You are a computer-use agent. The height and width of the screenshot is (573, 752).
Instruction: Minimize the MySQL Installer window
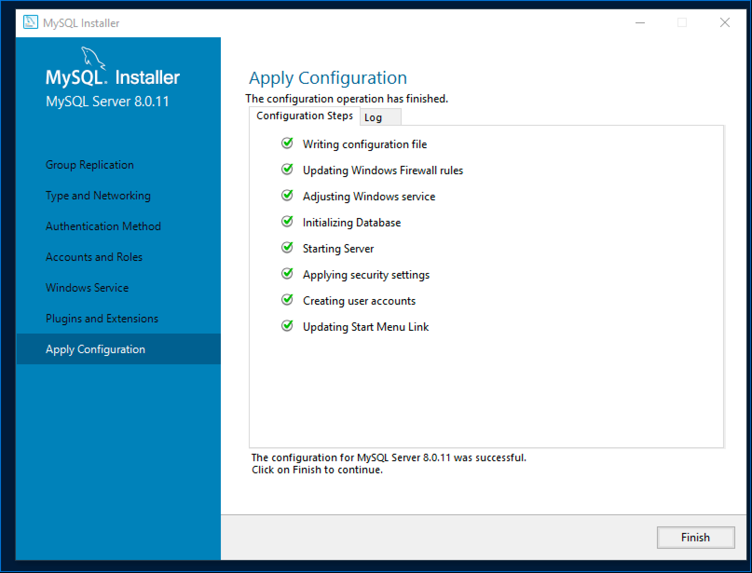click(640, 23)
